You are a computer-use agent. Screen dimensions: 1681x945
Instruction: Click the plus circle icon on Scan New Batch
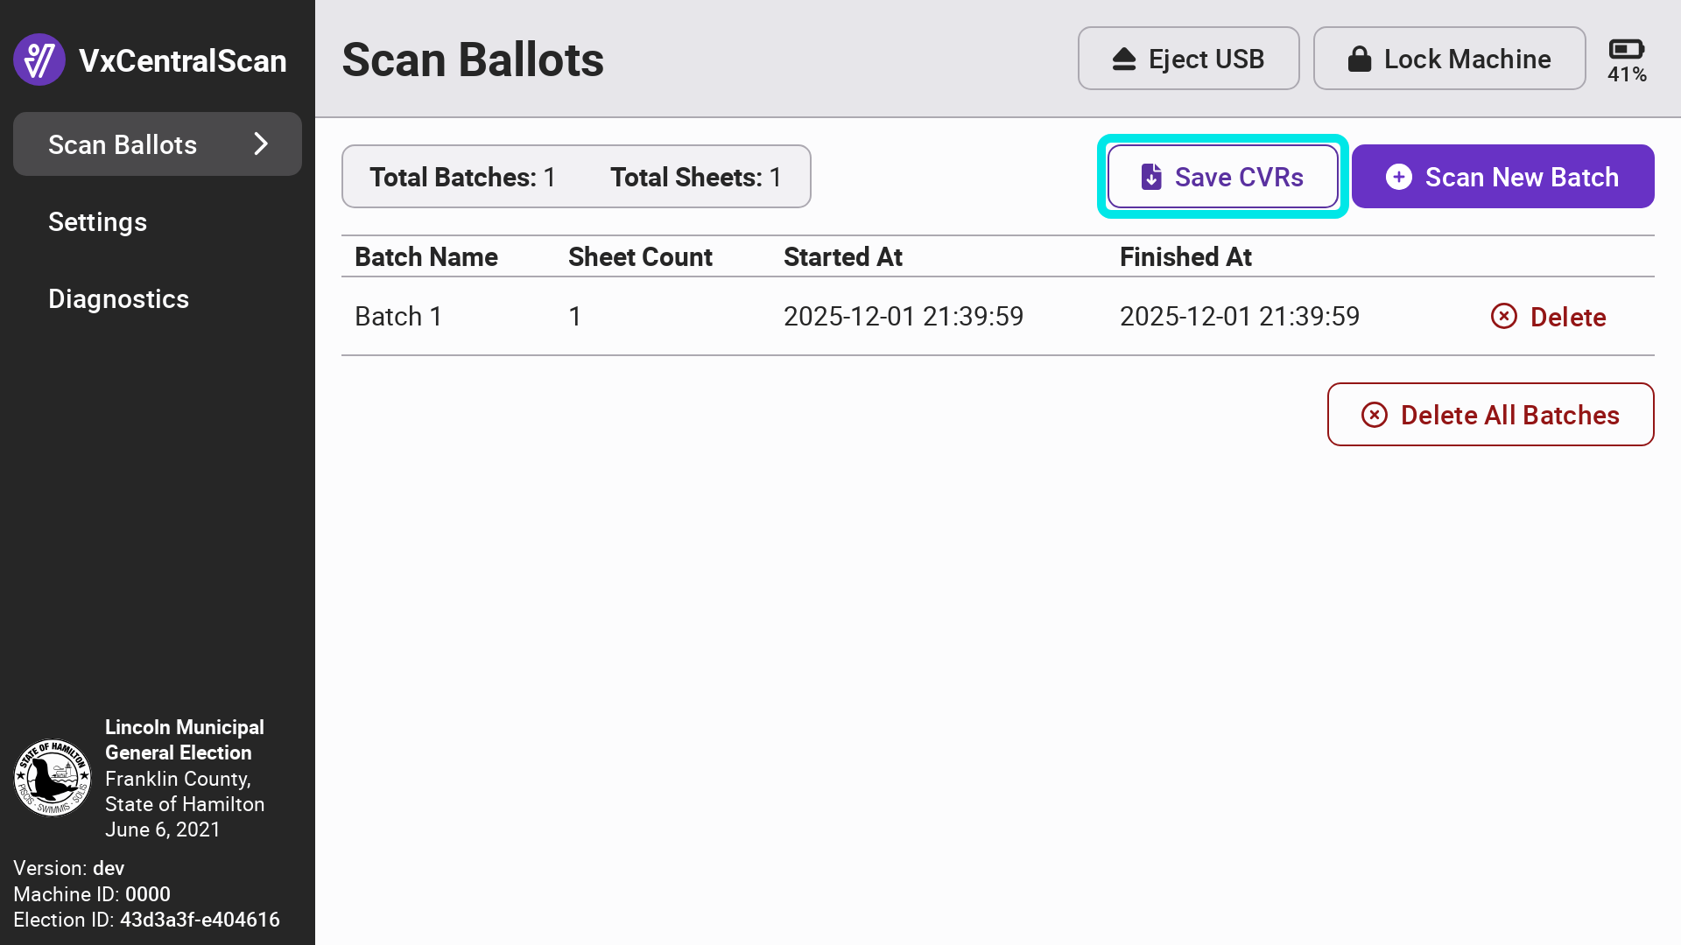[x=1398, y=177]
